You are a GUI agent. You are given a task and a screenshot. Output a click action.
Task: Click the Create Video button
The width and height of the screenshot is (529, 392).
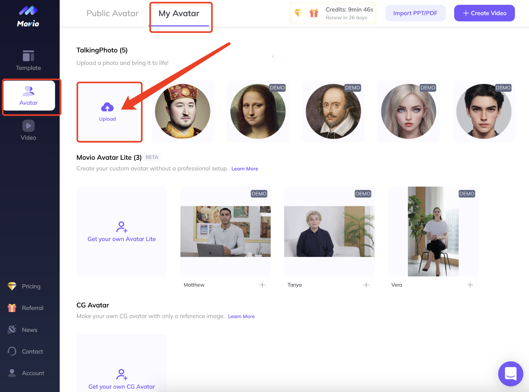(x=485, y=13)
